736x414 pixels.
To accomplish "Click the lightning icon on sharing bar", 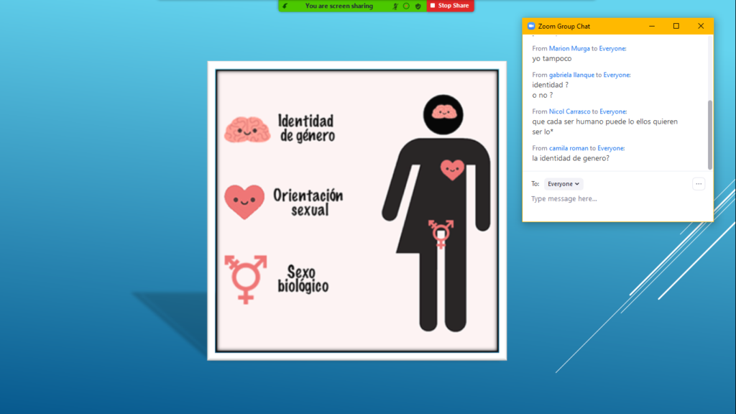I will point(286,6).
